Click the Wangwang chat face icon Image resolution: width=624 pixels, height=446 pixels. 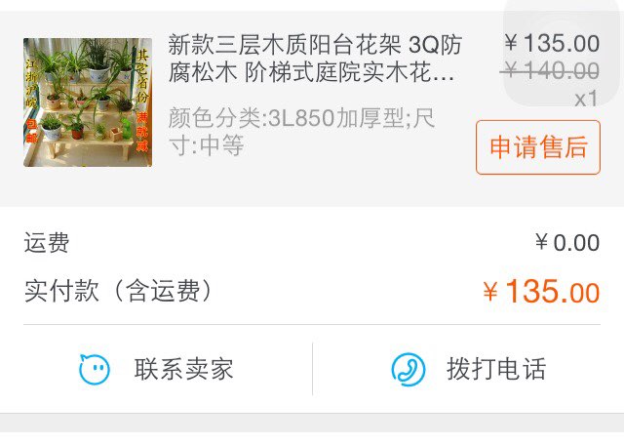(x=95, y=369)
